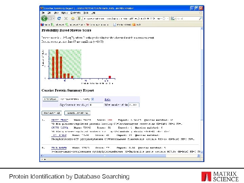Open the View menu
This screenshot has width=244, height=183.
(x=56, y=13)
